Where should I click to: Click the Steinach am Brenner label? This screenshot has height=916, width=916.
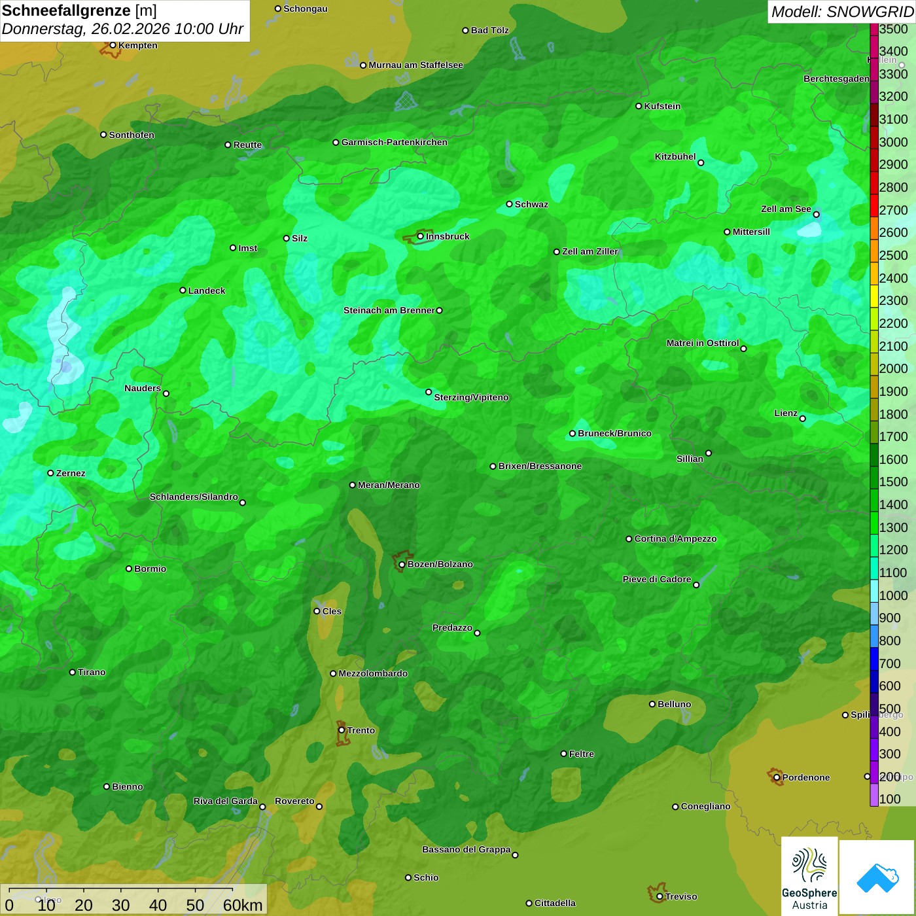pos(389,310)
